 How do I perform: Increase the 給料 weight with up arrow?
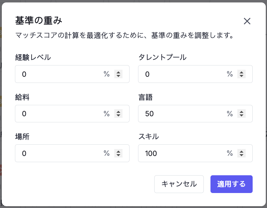pyautogui.click(x=118, y=112)
